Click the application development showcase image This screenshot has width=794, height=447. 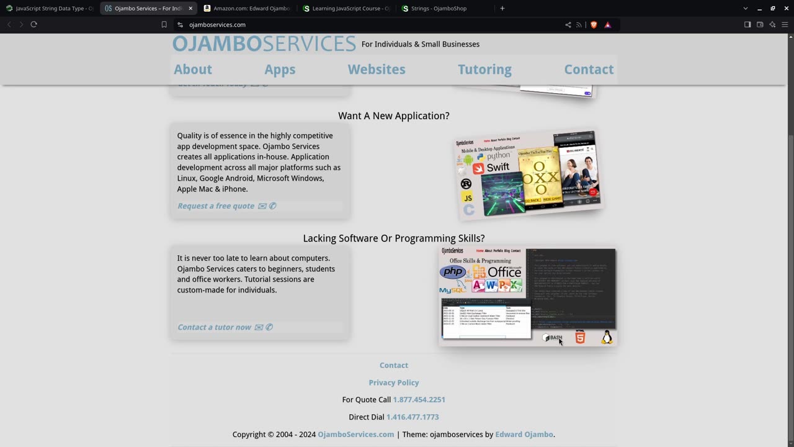pyautogui.click(x=528, y=175)
